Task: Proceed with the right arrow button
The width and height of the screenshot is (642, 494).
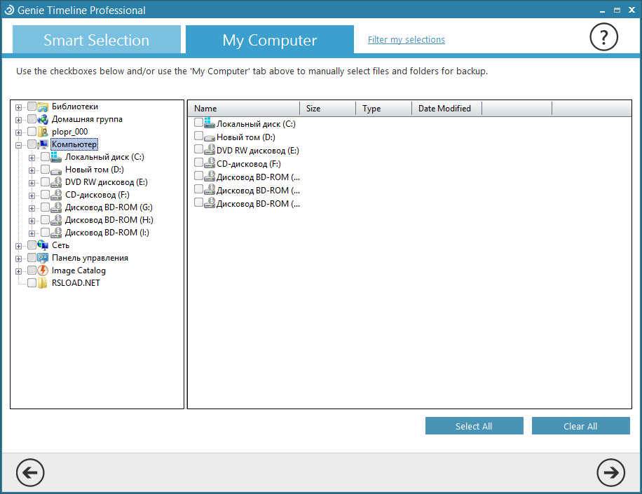Action: 610,472
